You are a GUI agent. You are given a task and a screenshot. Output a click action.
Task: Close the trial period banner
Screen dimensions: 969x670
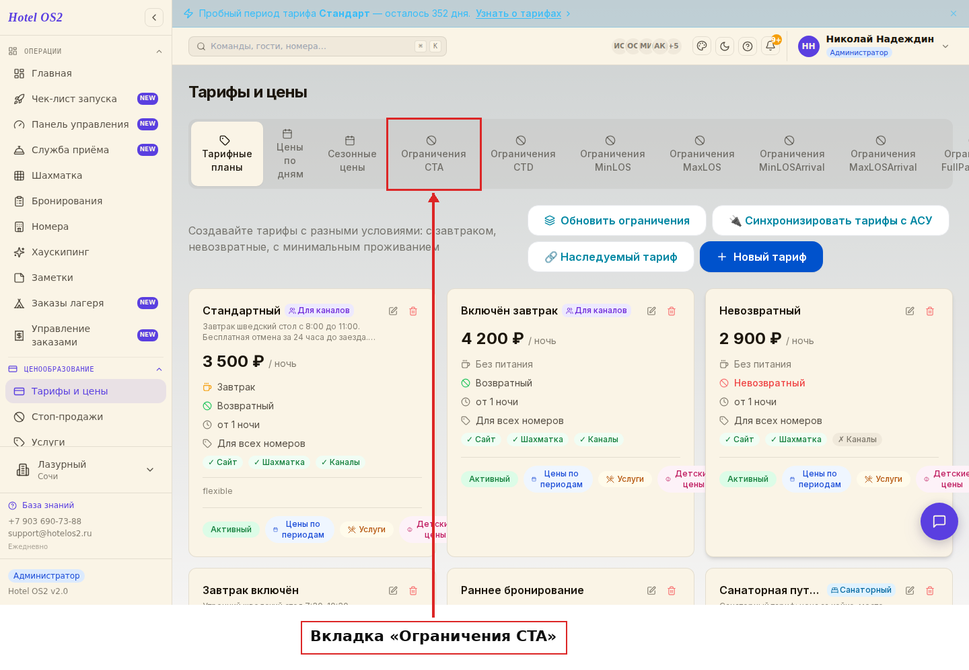coord(954,13)
